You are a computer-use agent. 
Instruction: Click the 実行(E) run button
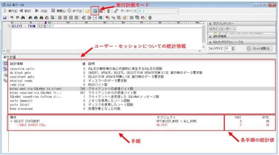(x=11, y=11)
